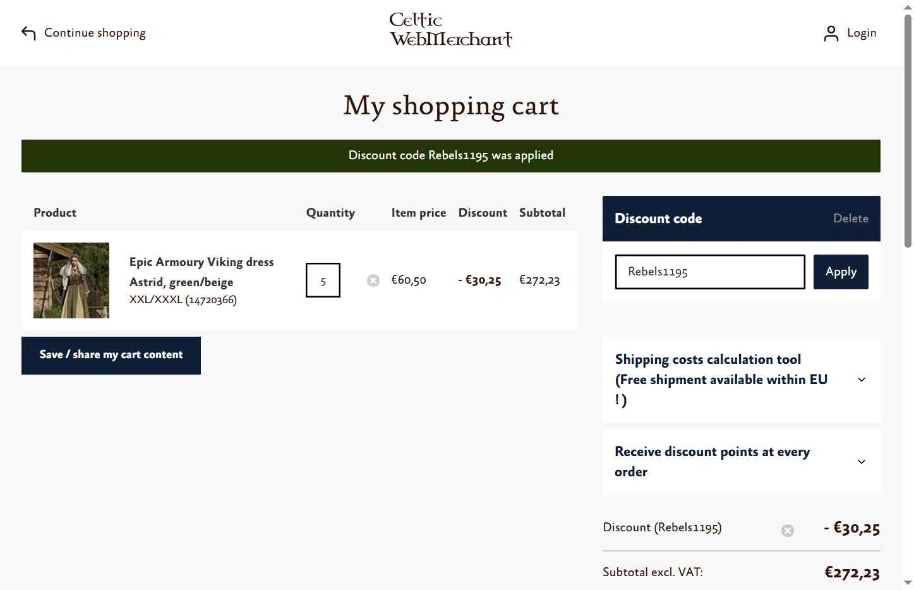Click the row subtotal €272,23
Viewport: 914px width, 590px height.
pyautogui.click(x=539, y=280)
